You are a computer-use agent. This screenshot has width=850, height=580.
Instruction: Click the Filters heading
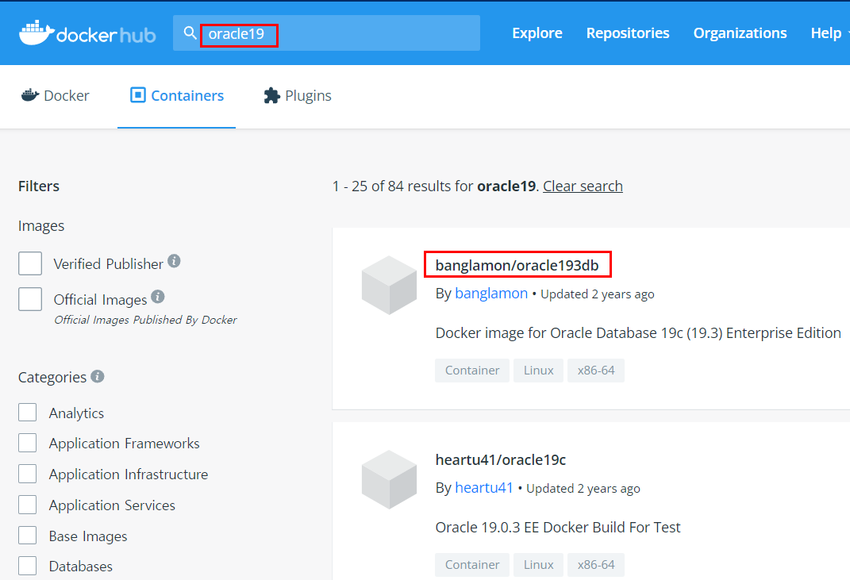coord(39,186)
